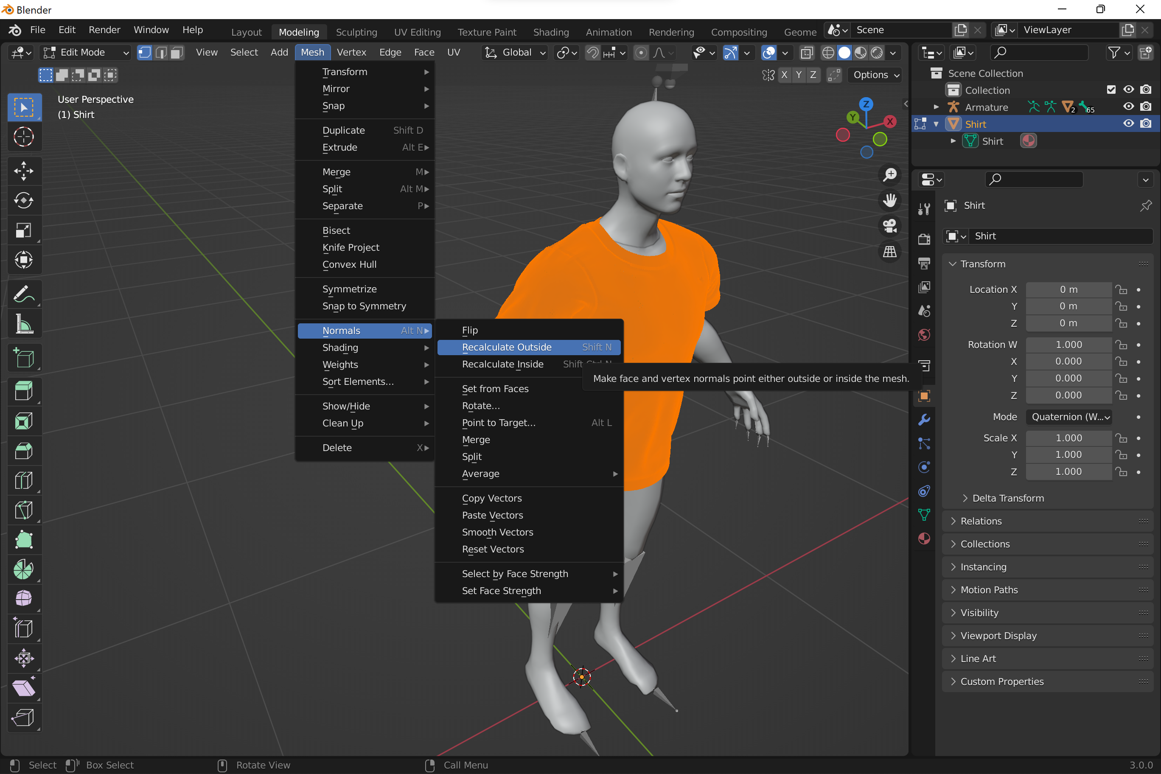Switch to the Sculpting workspace tab
This screenshot has width=1161, height=774.
point(356,32)
